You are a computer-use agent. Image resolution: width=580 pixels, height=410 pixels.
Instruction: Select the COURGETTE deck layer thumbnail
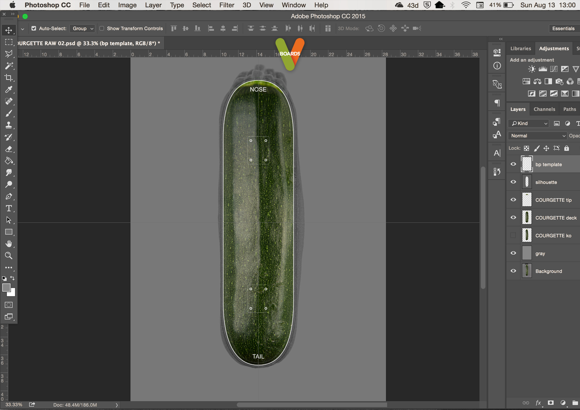click(x=527, y=218)
